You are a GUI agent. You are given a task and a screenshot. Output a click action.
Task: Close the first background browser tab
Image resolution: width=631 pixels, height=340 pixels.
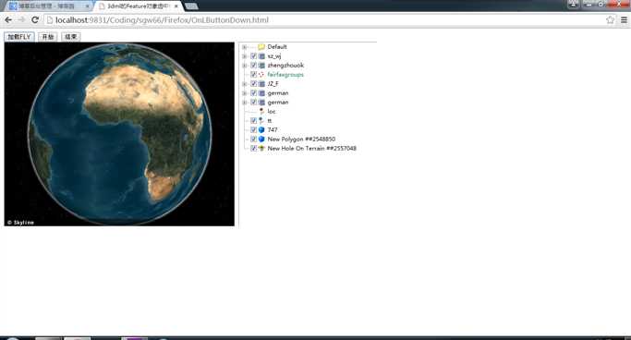point(87,6)
